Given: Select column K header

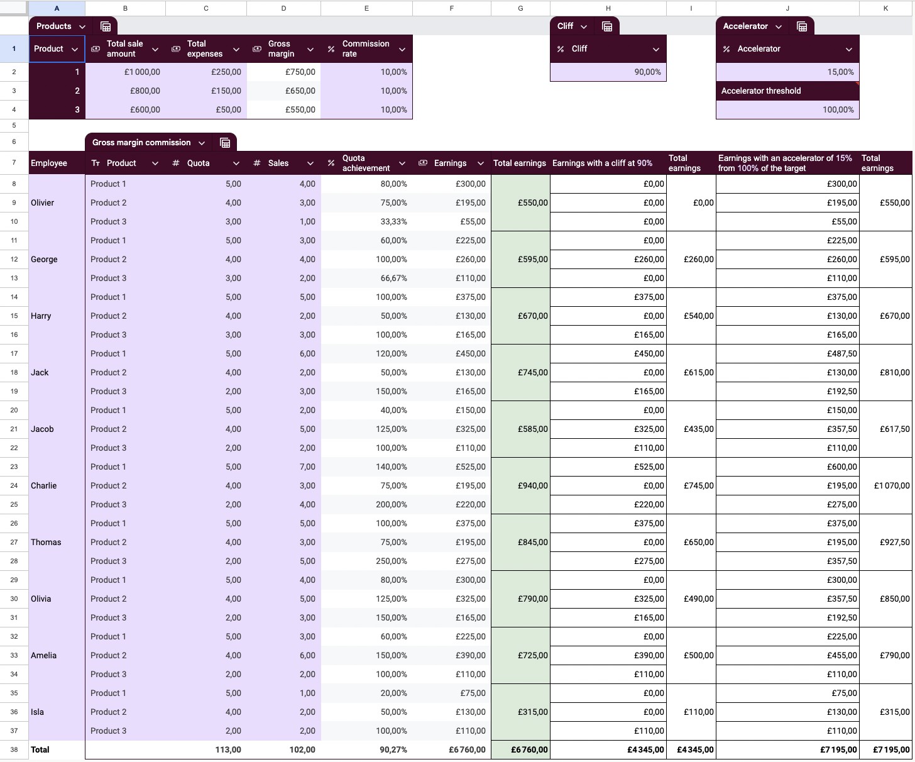Looking at the screenshot, I should (885, 8).
